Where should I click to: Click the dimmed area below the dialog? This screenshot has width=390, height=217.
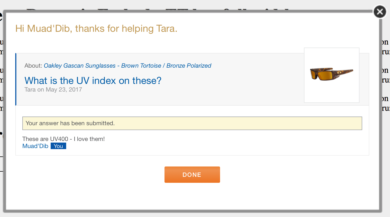[x=191, y=215]
